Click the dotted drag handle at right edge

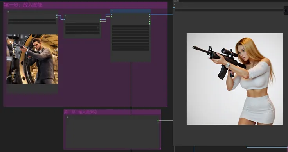pyautogui.click(x=286, y=11)
